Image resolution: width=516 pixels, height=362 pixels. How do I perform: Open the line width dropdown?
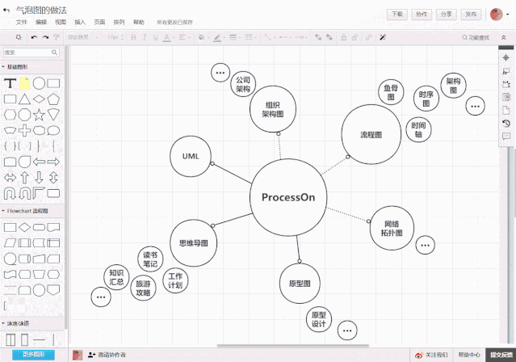tap(233, 37)
